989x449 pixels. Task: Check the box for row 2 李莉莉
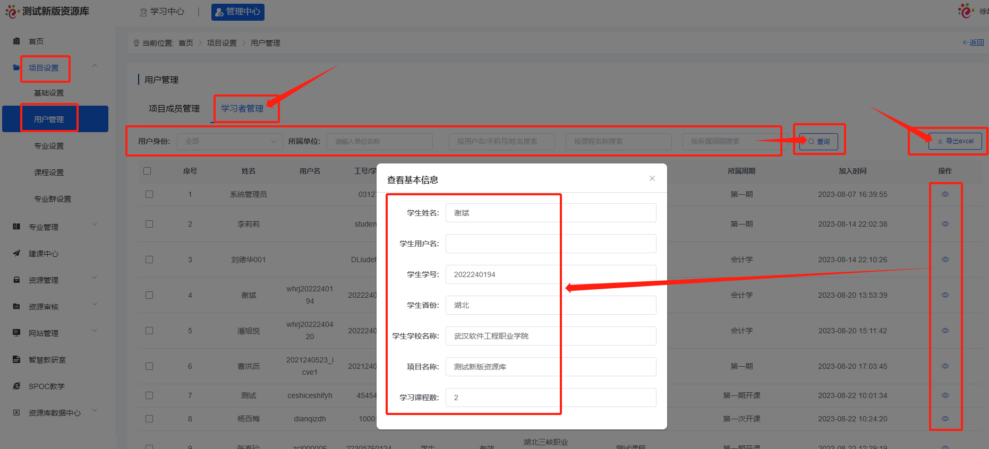pos(149,224)
